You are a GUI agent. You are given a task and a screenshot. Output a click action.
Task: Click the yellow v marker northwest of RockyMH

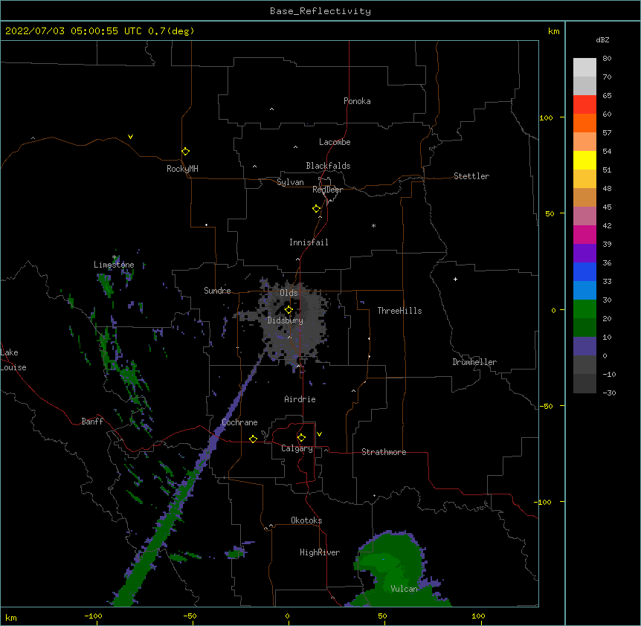tap(130, 137)
